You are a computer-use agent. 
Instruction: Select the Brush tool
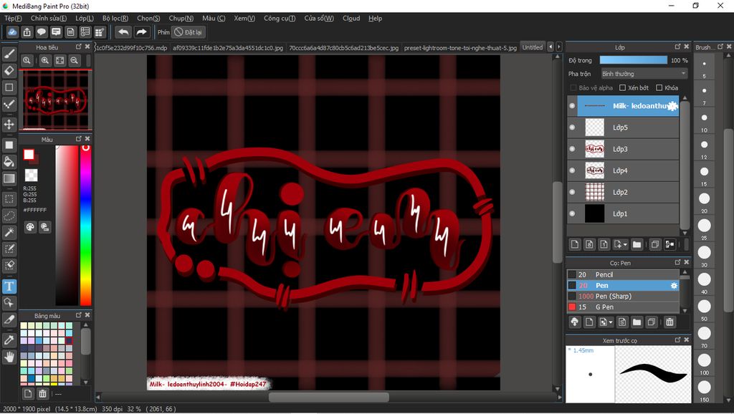pyautogui.click(x=9, y=54)
